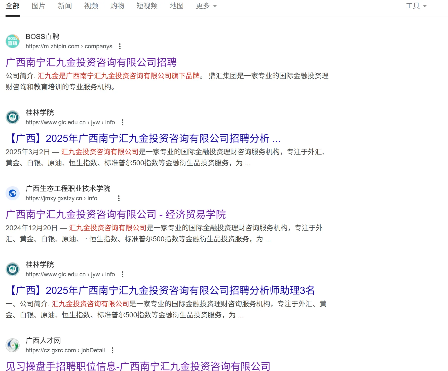Click the m.zhipin.com companys URL

tap(69, 46)
